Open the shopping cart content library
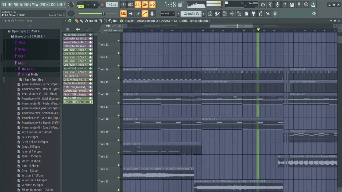 (275, 14)
